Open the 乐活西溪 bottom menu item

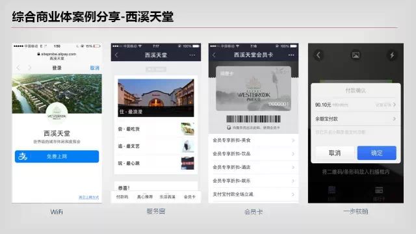(168, 197)
